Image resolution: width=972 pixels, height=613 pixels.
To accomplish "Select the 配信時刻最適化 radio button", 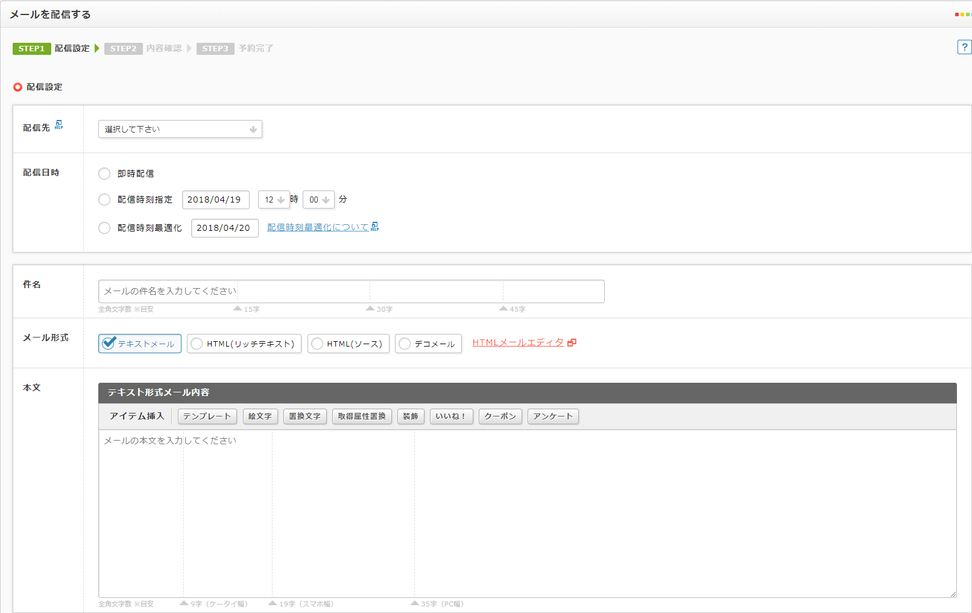I will point(104,228).
